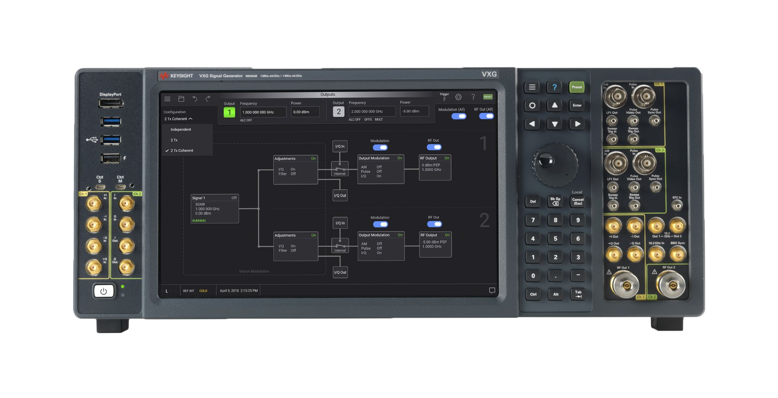
Task: Push the front panel power button
Action: click(x=103, y=291)
